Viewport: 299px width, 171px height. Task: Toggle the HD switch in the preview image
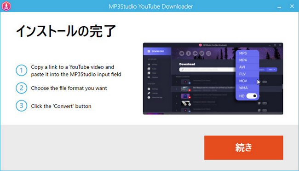252,96
